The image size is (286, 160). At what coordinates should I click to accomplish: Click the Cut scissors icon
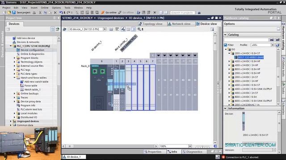click(x=40, y=12)
